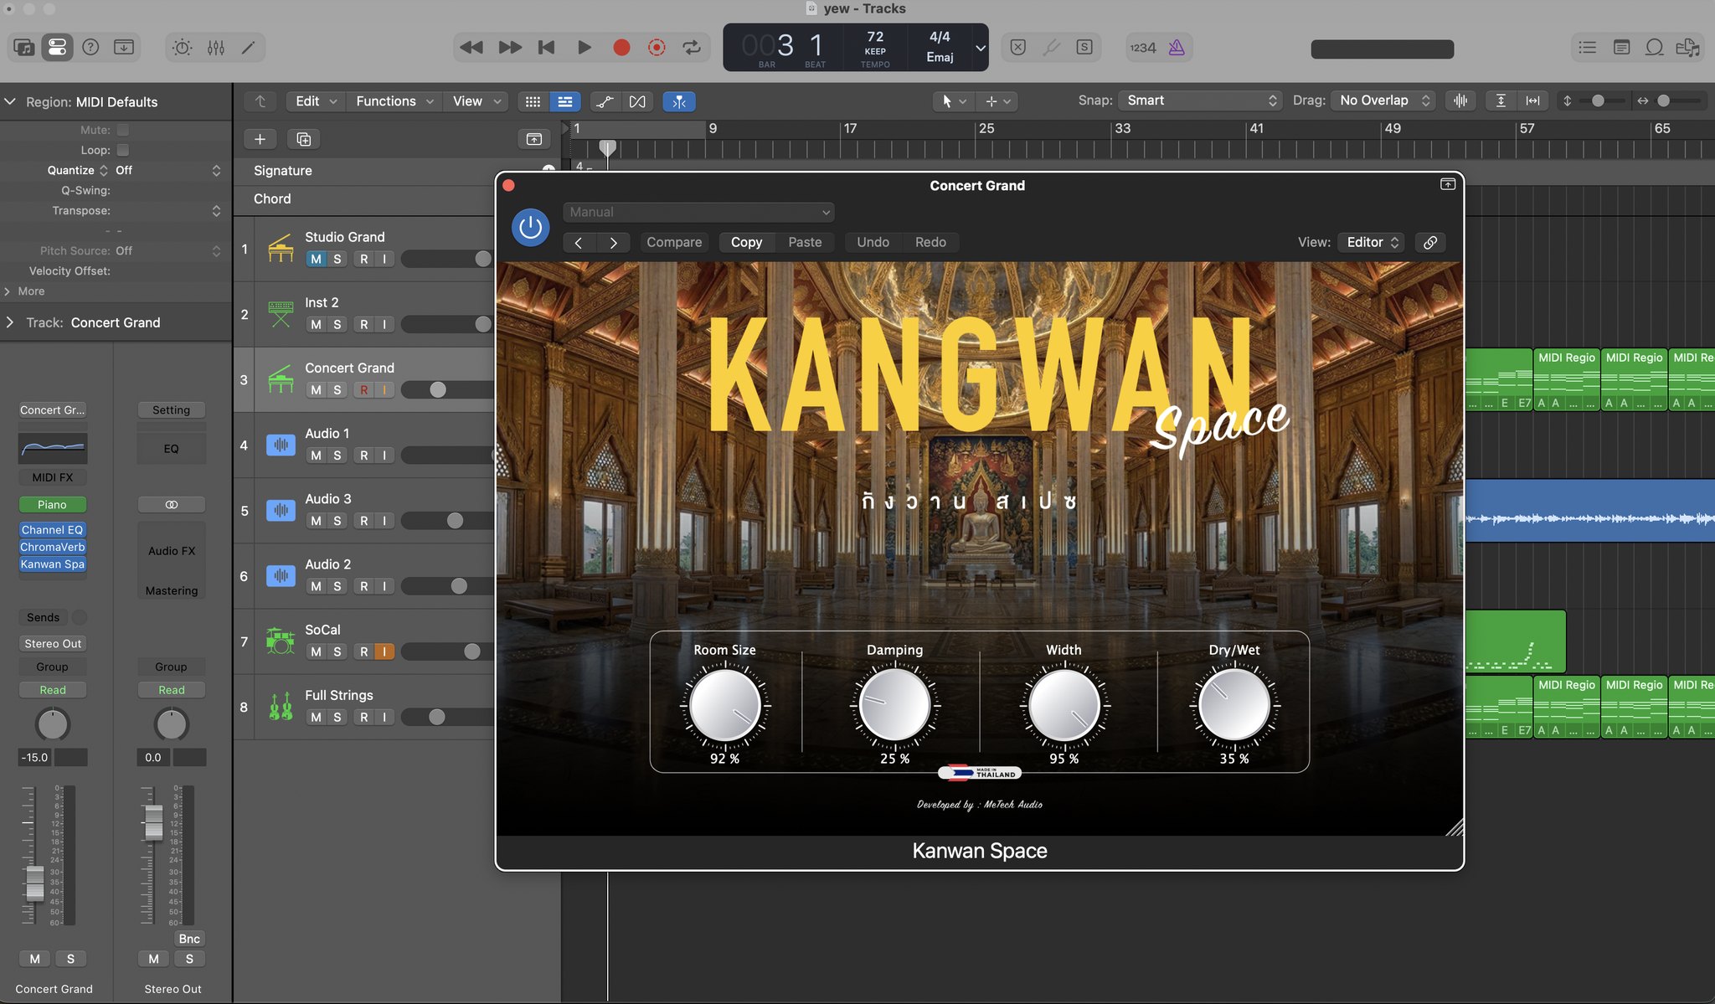Record-enable the Concert Grand track
Screen dimensions: 1715x1004
click(363, 389)
